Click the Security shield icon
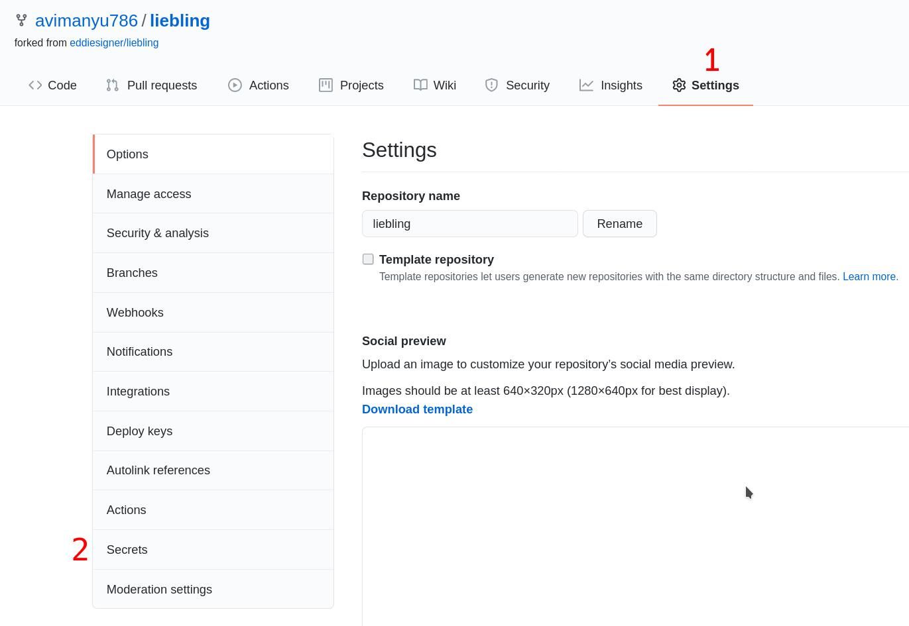The image size is (909, 626). click(491, 85)
